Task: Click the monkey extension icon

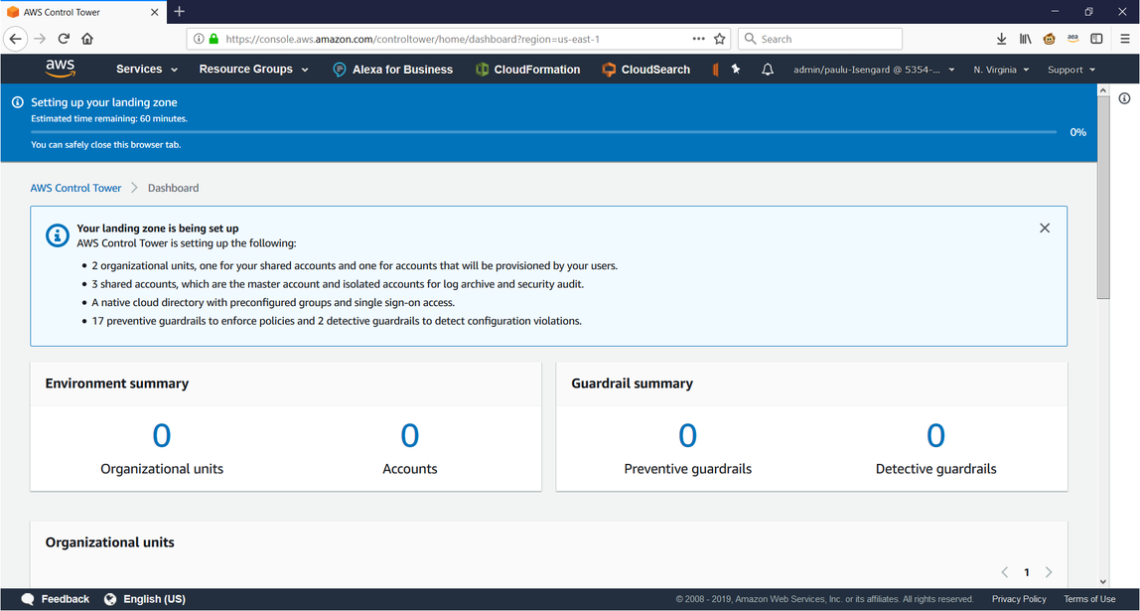Action: 1049,39
